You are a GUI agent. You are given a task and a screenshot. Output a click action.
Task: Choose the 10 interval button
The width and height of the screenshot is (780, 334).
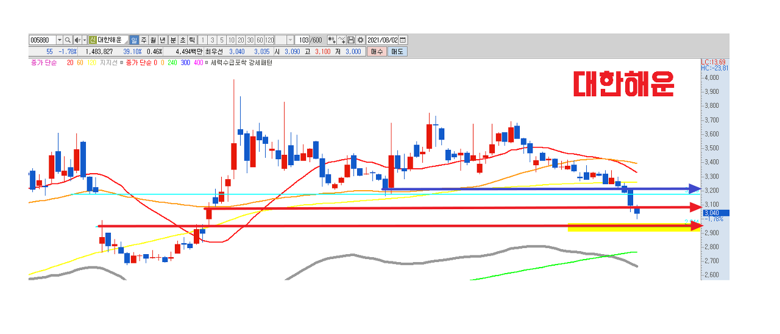tap(232, 40)
